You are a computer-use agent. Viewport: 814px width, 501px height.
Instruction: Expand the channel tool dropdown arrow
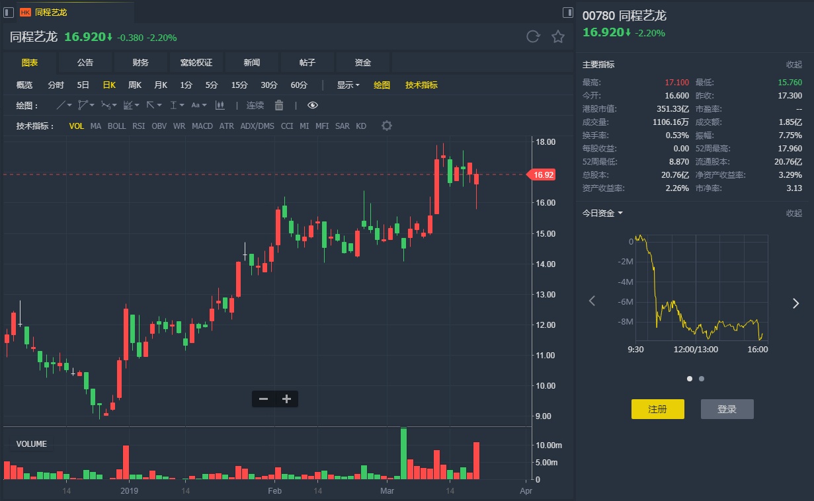[92, 105]
